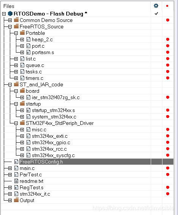Click the red status dot for system_stm32f4xx.c
Screen dimensions: 178x215
pyautogui.click(x=167, y=117)
